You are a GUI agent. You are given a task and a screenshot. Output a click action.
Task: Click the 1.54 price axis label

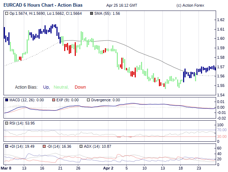[221, 95]
